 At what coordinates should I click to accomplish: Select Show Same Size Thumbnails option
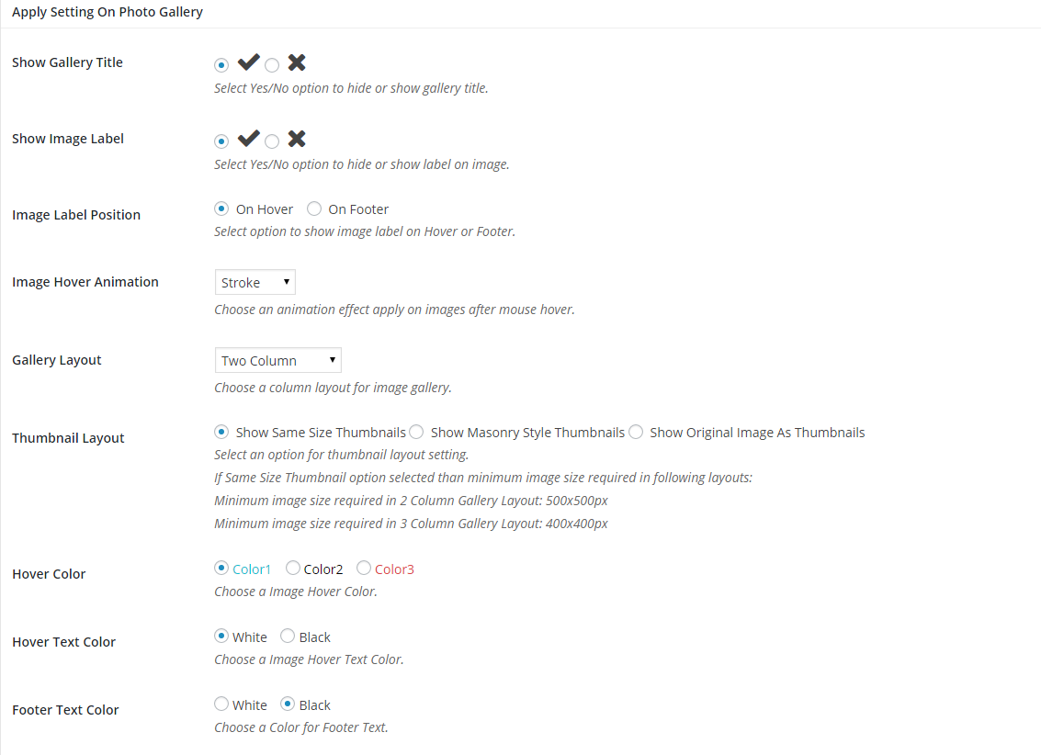[x=221, y=432]
